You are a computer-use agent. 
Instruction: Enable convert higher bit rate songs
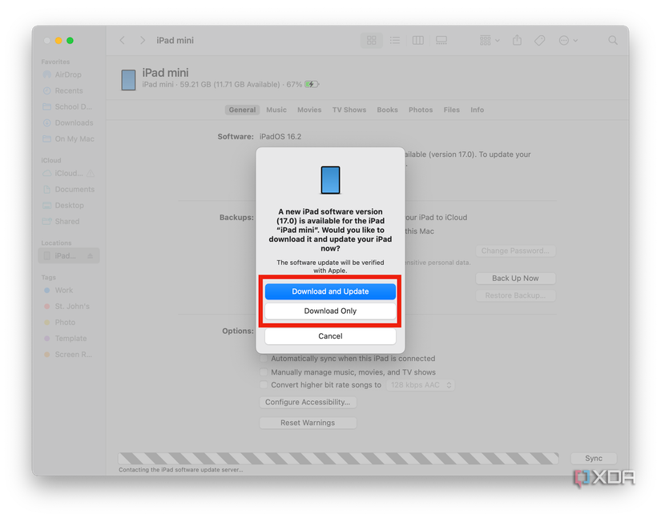coord(264,383)
